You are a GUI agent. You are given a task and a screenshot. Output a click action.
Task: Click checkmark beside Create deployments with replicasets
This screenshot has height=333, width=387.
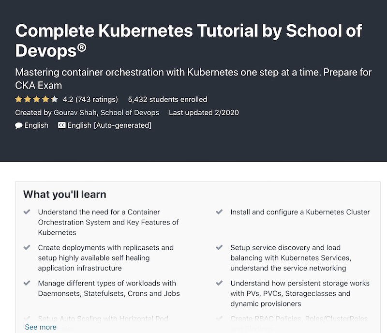(x=27, y=247)
